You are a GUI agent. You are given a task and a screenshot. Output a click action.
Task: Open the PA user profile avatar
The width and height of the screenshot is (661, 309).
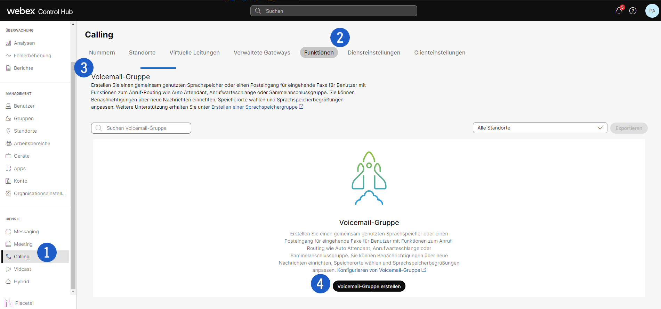click(652, 11)
